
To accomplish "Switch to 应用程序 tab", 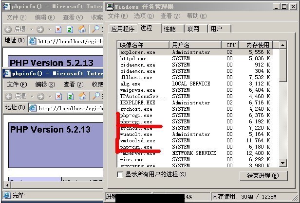I will (x=123, y=29).
